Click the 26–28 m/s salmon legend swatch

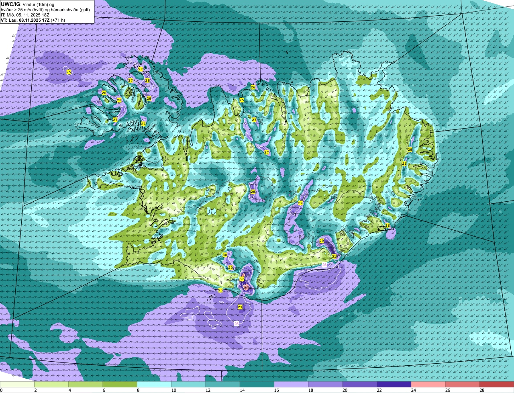pyautogui.click(x=463, y=384)
